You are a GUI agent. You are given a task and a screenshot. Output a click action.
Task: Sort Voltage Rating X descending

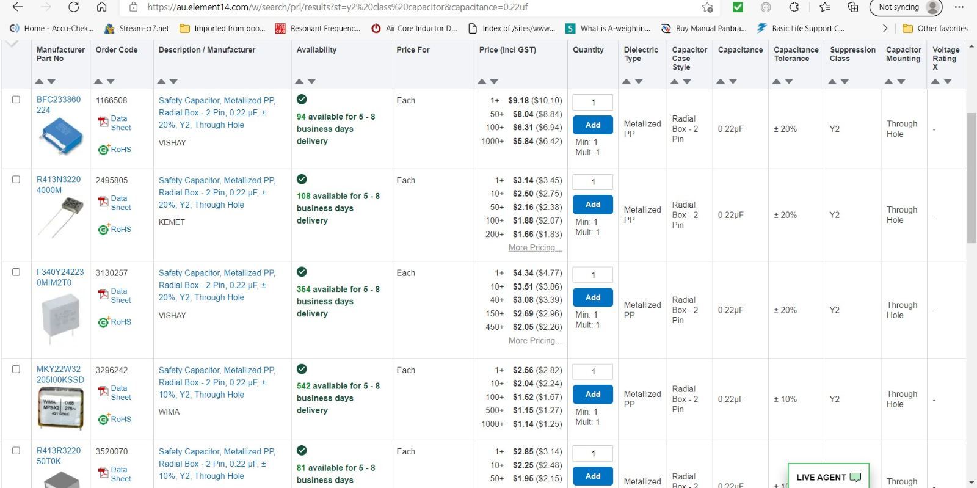pyautogui.click(x=948, y=81)
